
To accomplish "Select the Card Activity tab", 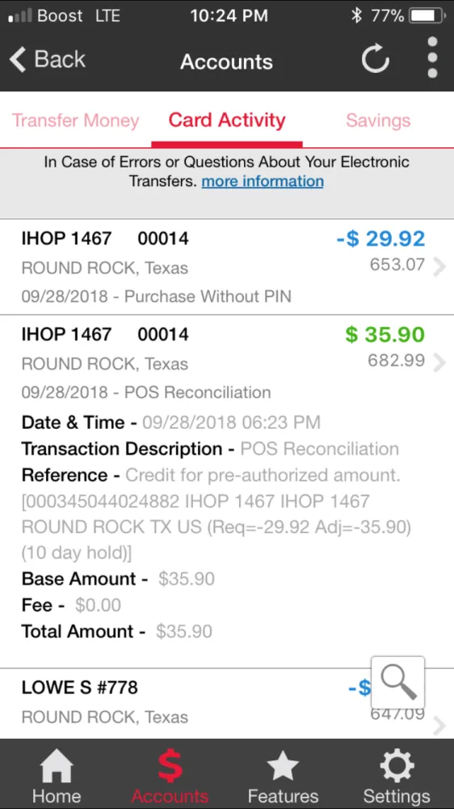I will (227, 121).
